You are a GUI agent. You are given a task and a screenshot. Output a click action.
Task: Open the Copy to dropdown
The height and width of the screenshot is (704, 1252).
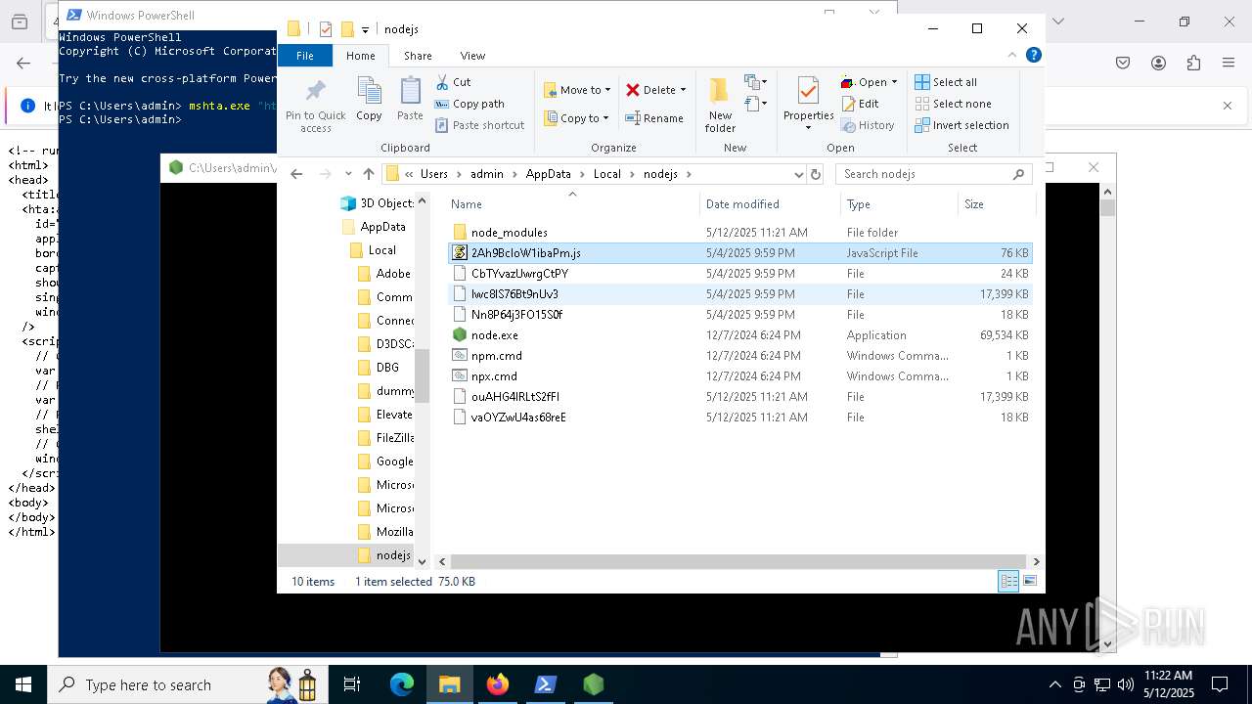577,118
